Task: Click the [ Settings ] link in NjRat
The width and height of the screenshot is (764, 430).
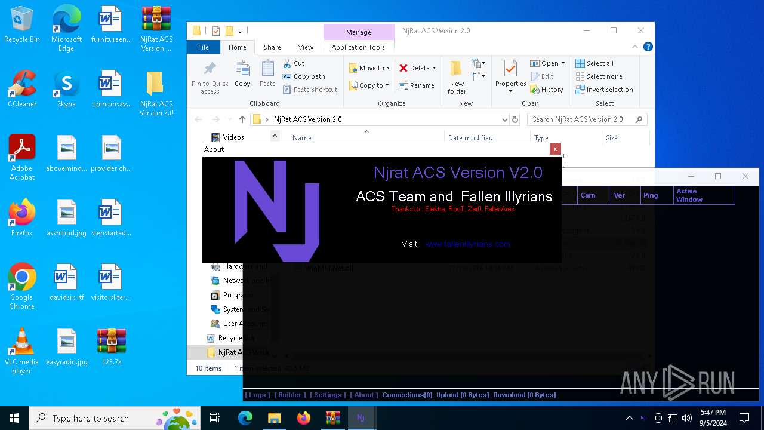Action: (328, 395)
